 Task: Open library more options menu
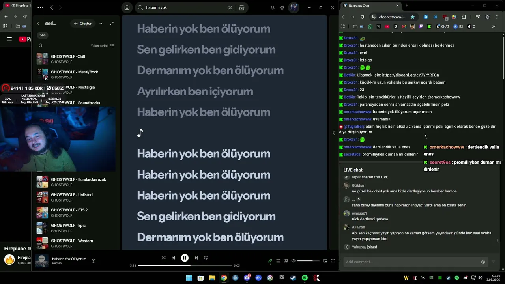tap(101, 24)
